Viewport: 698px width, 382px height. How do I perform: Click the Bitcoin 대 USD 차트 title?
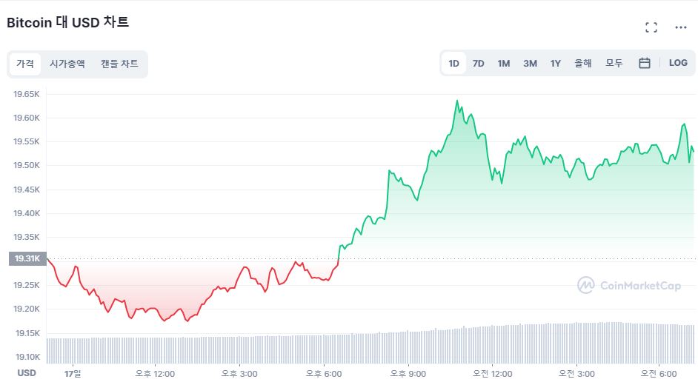68,22
